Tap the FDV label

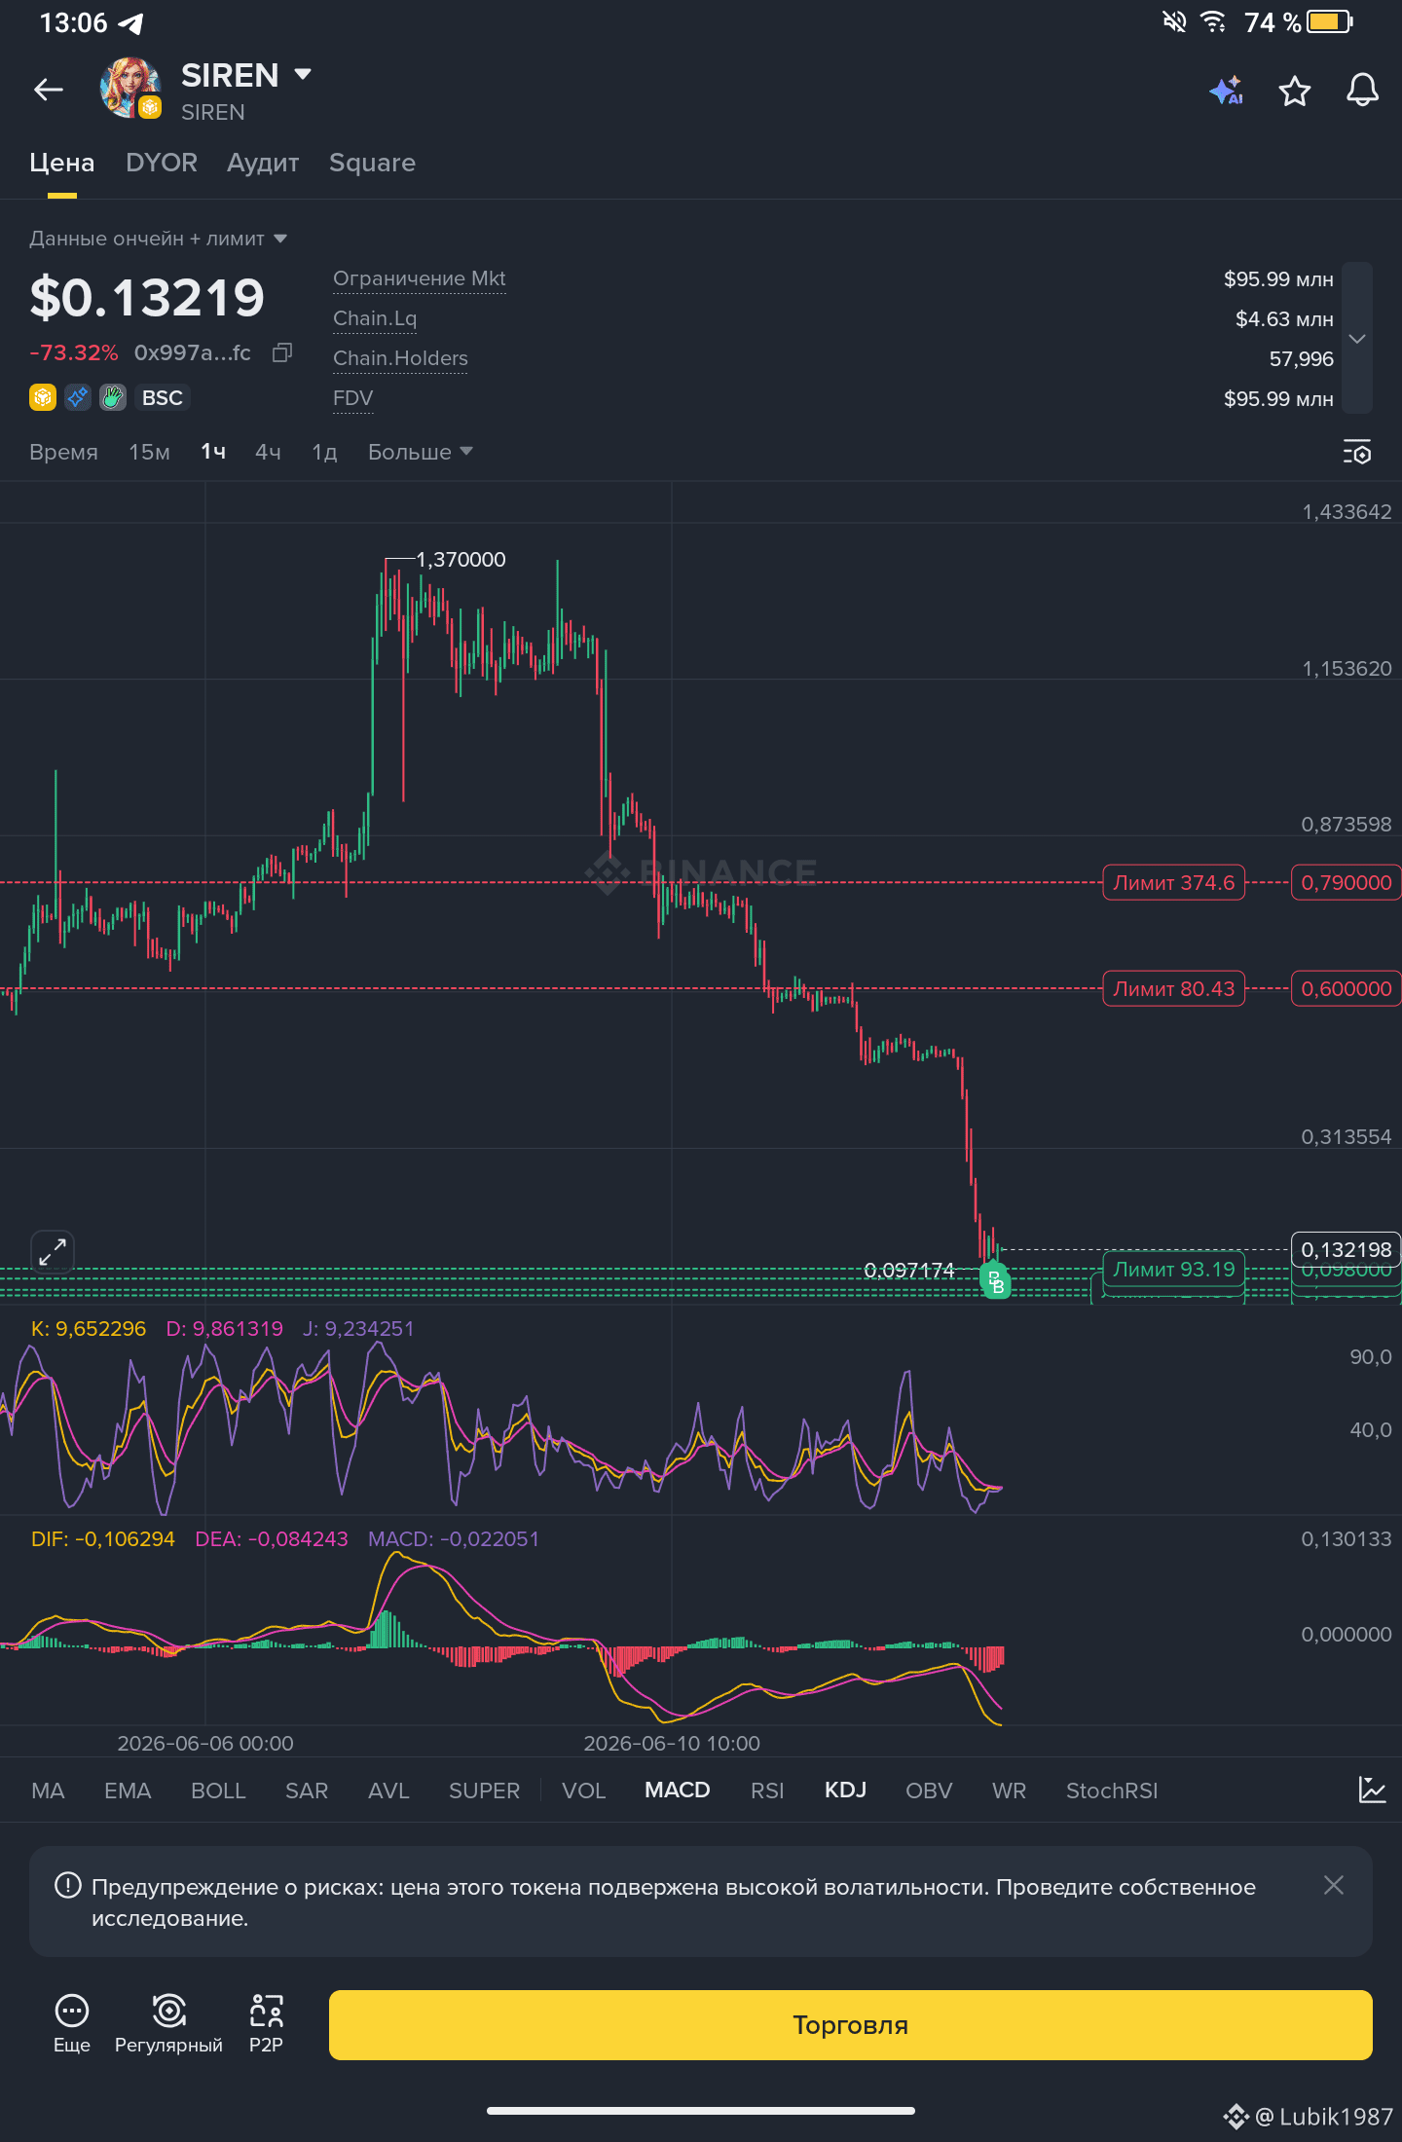pos(352,398)
